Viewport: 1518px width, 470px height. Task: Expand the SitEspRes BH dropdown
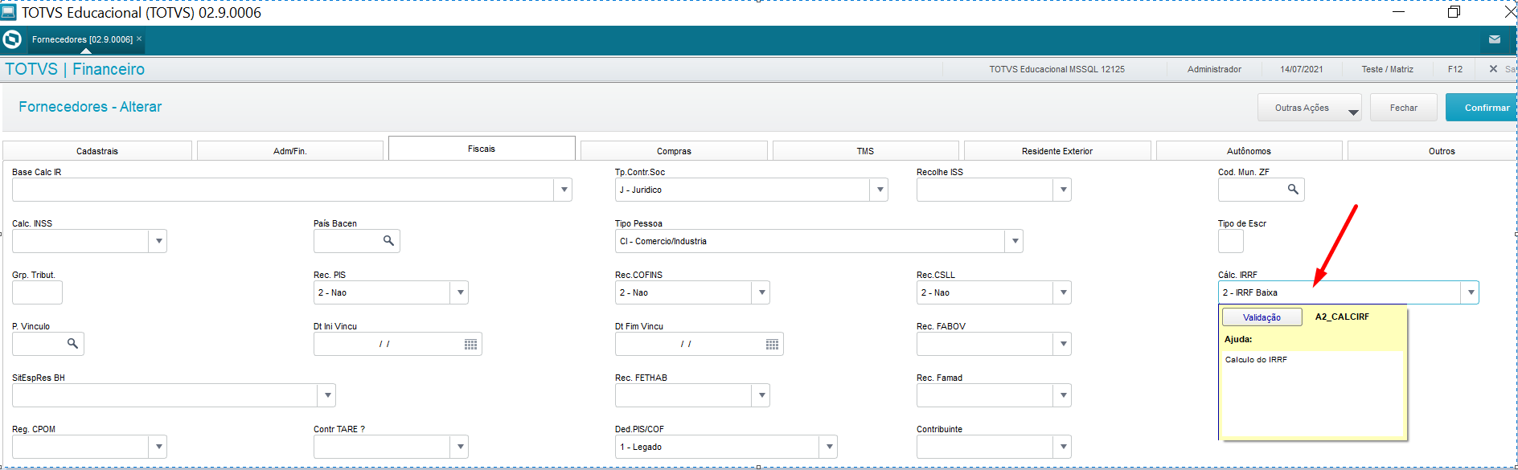point(327,395)
